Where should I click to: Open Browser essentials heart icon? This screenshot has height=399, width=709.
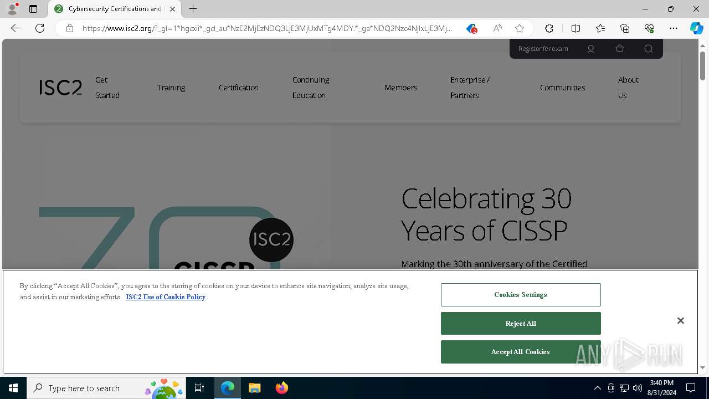tap(649, 28)
